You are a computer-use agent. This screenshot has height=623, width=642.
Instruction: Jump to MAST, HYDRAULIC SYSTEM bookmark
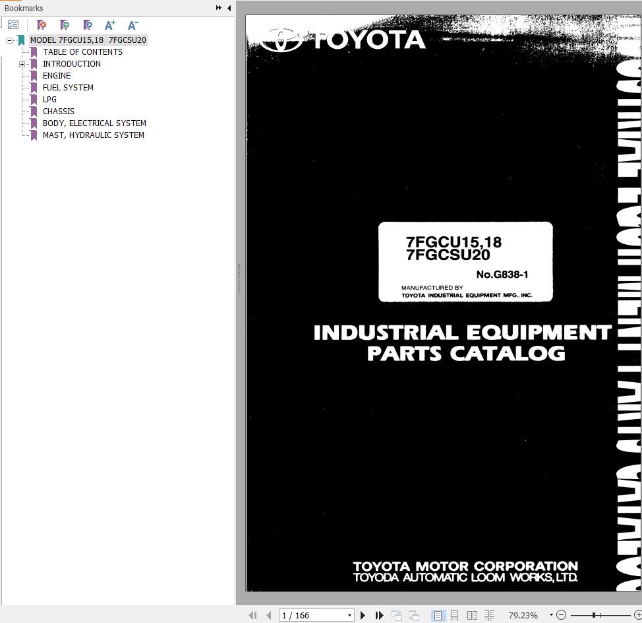94,135
